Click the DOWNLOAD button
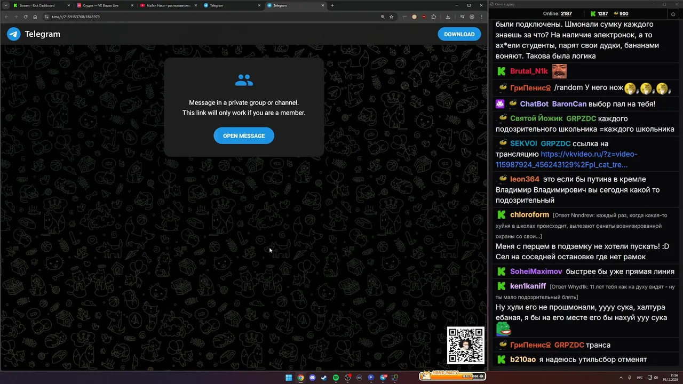Image resolution: width=683 pixels, height=384 pixels. coord(459,34)
